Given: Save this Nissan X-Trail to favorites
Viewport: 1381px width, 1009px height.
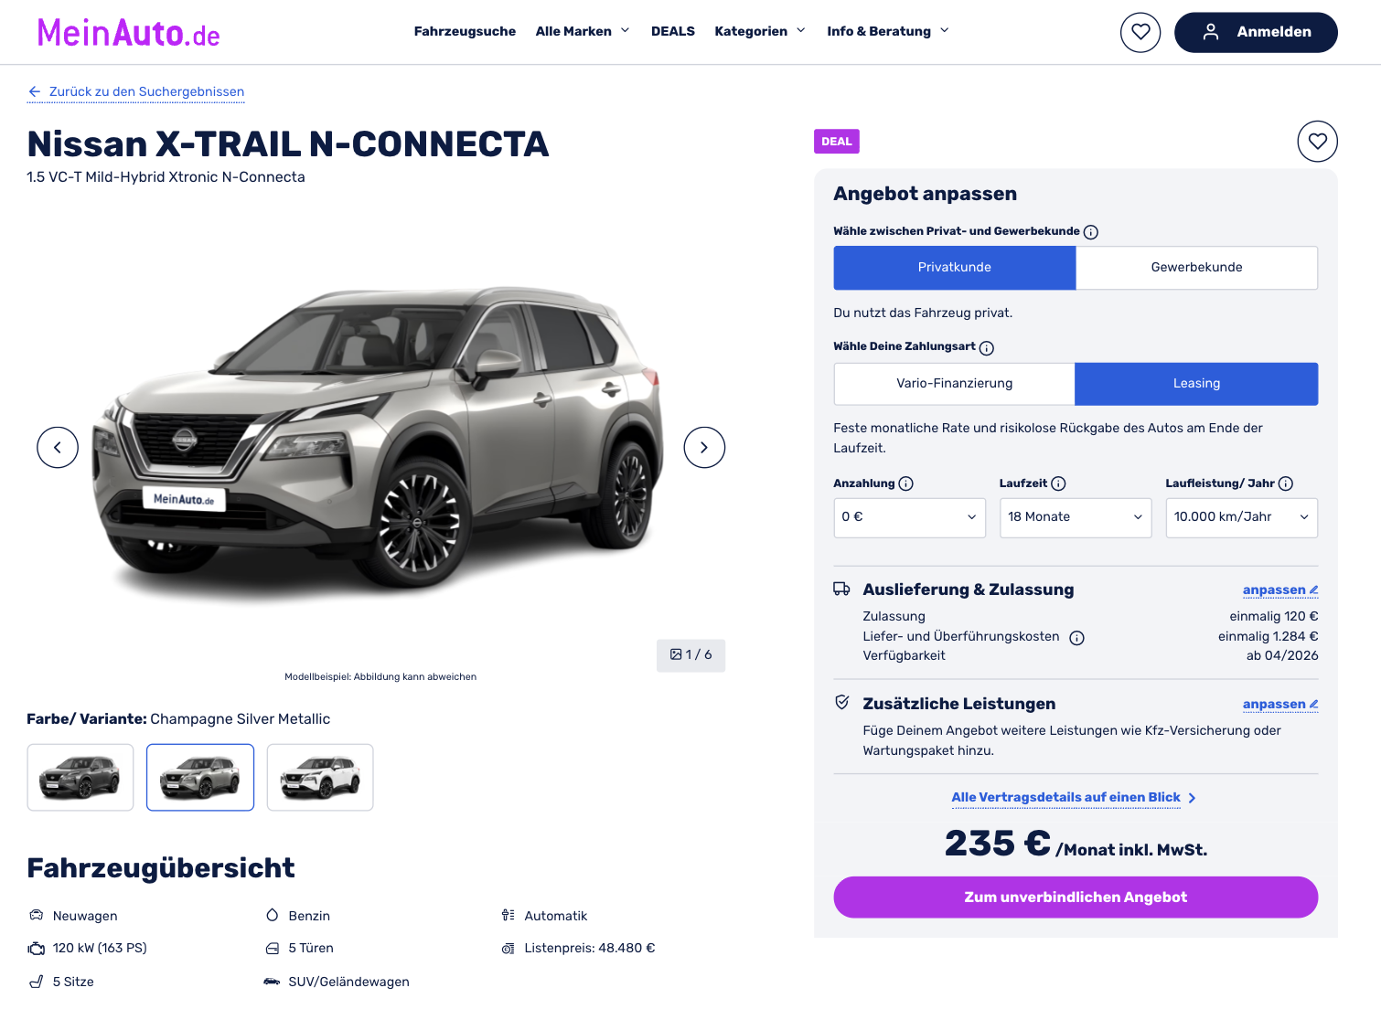Looking at the screenshot, I should coord(1317,142).
